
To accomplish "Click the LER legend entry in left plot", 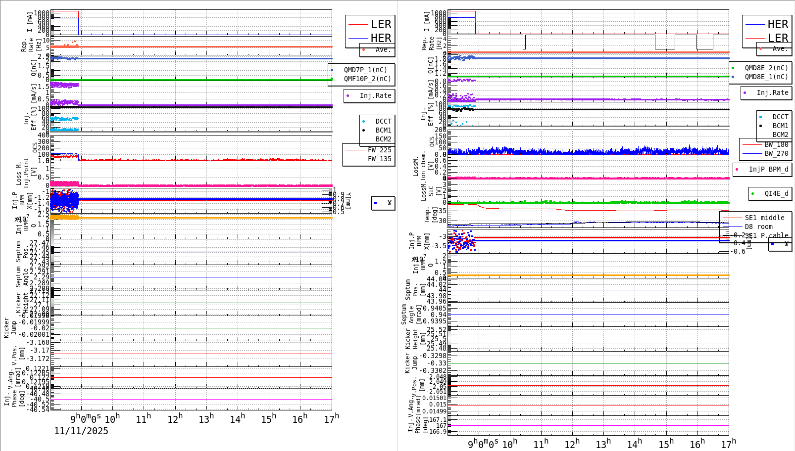I will point(381,24).
